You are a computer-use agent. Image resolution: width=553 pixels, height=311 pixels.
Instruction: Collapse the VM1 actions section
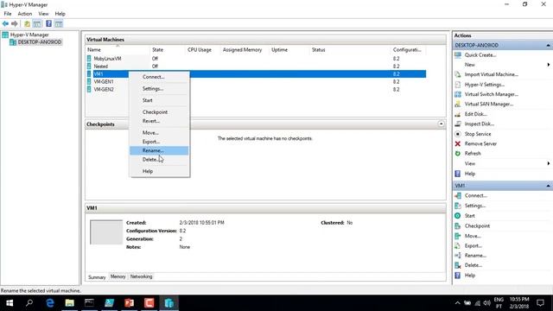[548, 186]
